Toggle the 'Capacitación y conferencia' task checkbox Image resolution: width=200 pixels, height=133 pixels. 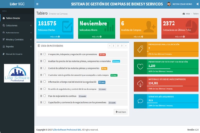[x=45, y=102]
